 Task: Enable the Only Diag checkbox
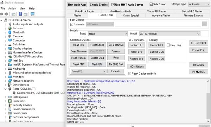tap(168, 45)
